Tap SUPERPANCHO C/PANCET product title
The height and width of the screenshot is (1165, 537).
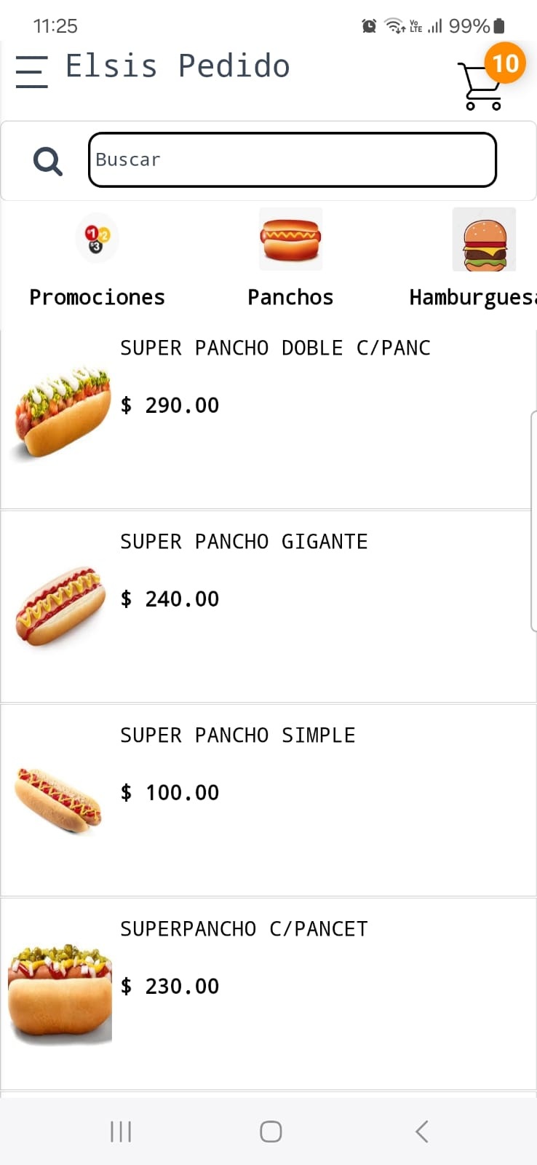pos(244,929)
